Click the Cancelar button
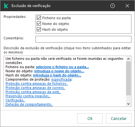 (119, 118)
